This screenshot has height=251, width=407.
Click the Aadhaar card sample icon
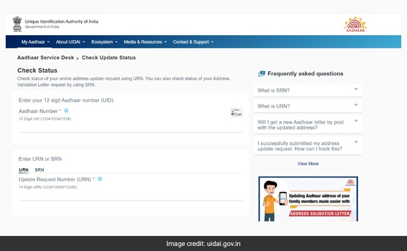click(236, 113)
